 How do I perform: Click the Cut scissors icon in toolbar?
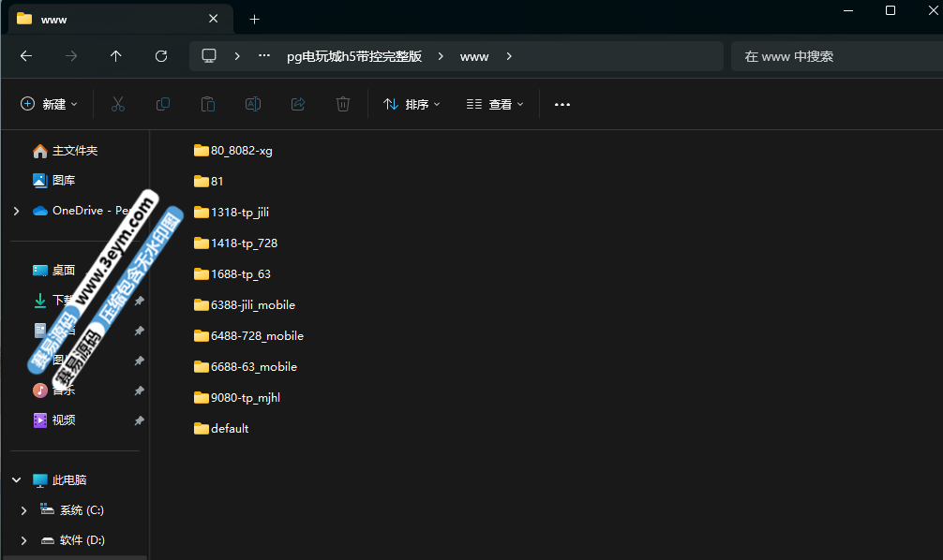tap(118, 104)
